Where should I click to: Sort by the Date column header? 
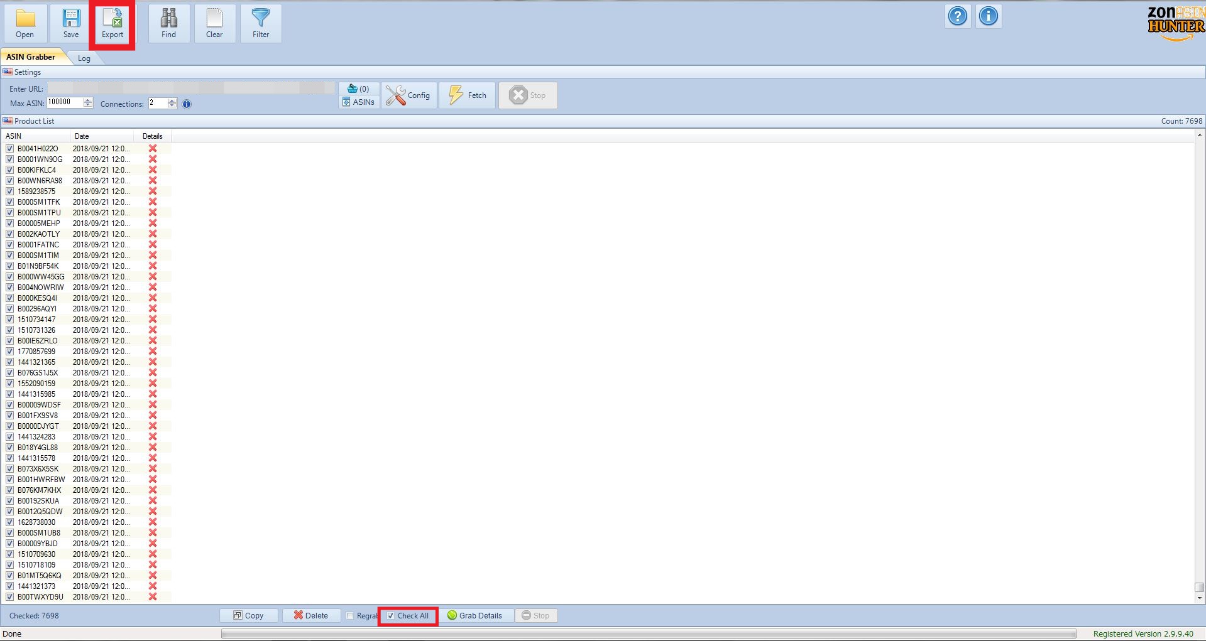pos(102,136)
